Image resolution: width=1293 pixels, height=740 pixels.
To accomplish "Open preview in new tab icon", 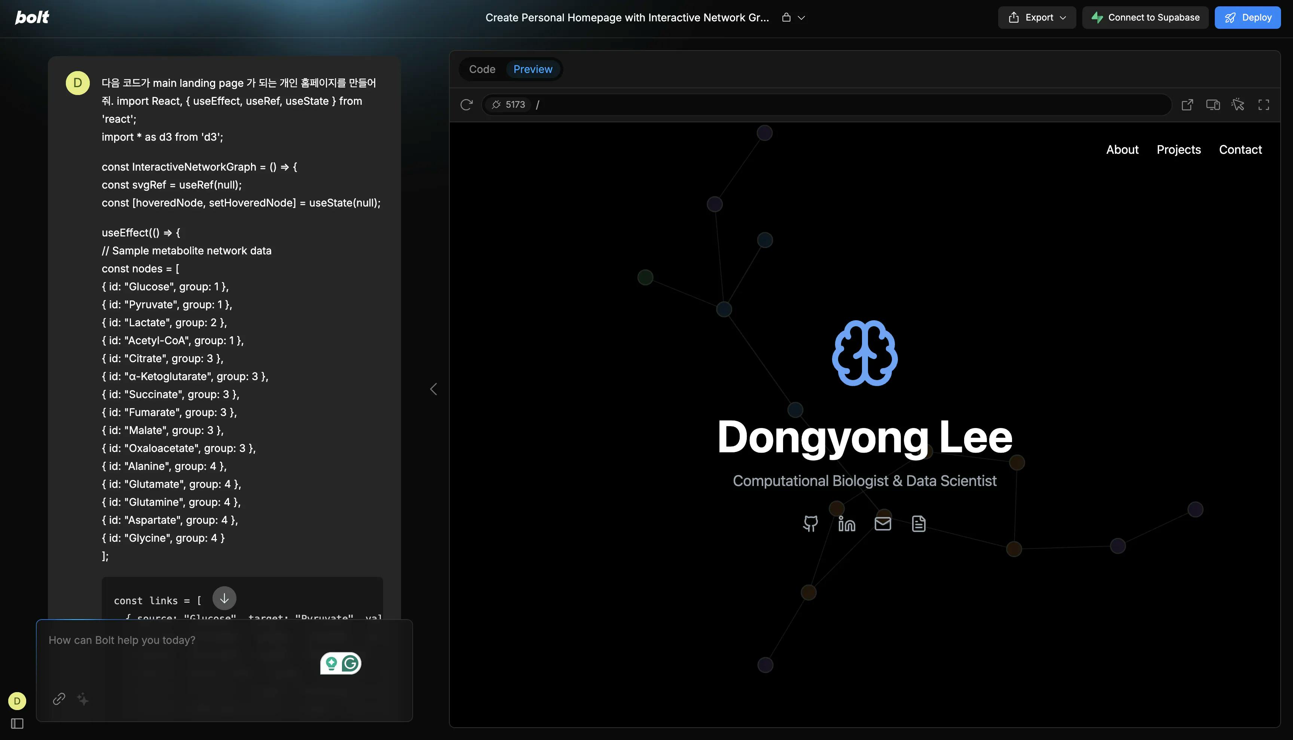I will [x=1187, y=105].
